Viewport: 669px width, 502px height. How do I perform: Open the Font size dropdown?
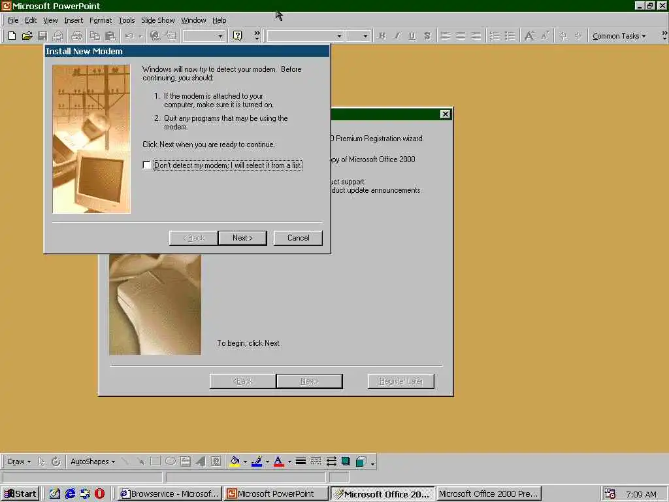click(x=365, y=37)
